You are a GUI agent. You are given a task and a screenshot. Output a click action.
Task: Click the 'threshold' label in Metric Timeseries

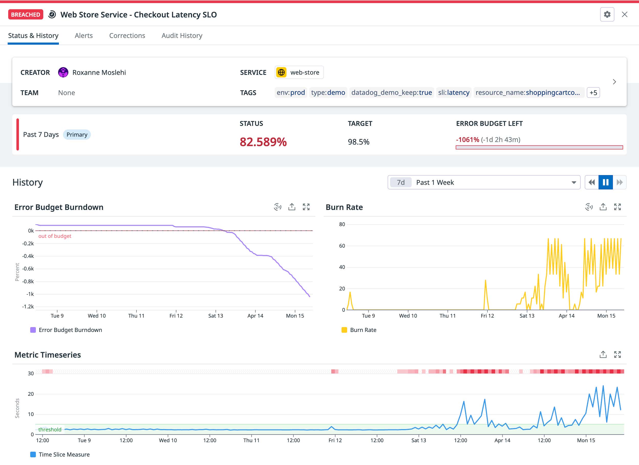[50, 429]
